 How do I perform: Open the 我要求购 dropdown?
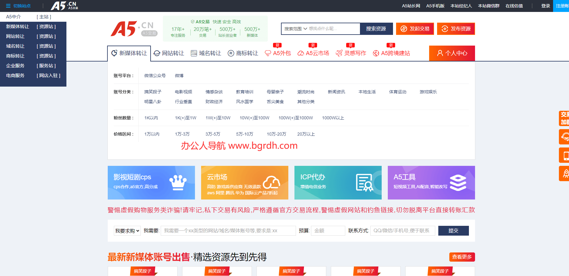[x=127, y=231]
